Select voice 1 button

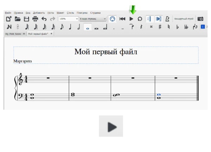203,27
